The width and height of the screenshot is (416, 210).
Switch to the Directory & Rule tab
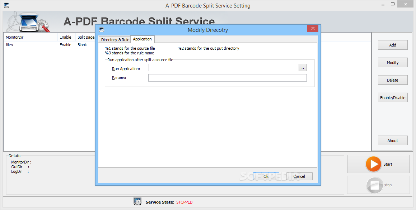115,40
